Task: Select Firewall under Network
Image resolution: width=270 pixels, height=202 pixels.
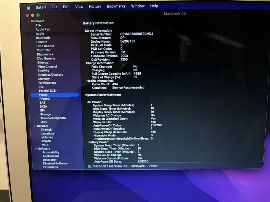Action: 46,130
